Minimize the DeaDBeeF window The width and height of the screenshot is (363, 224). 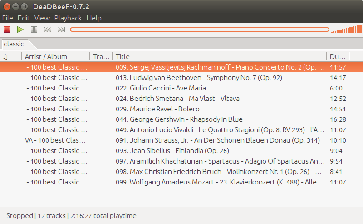click(15, 6)
